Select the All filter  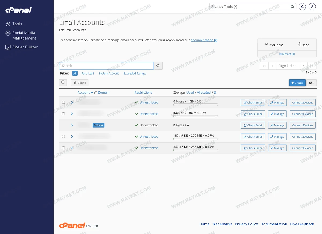[x=75, y=73]
